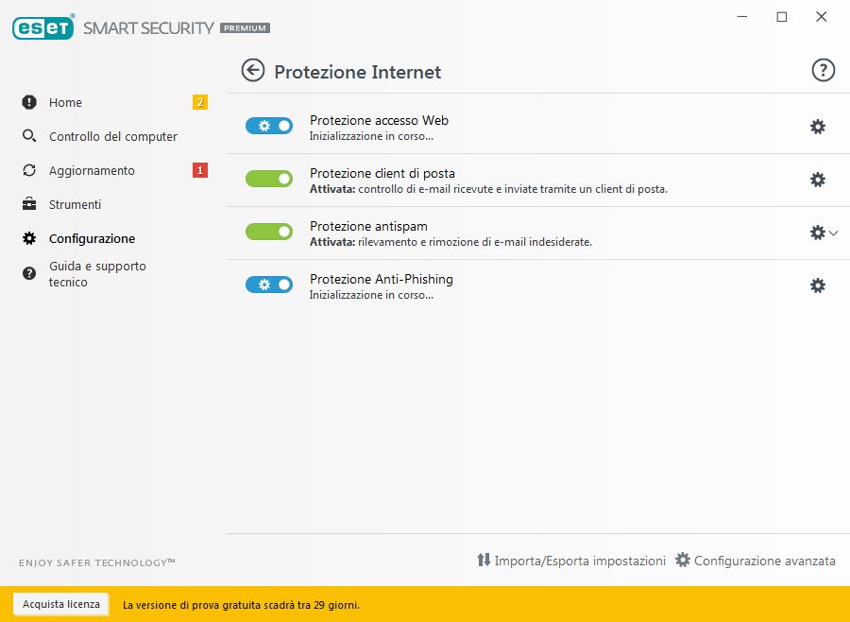This screenshot has width=850, height=622.
Task: Click the Configurazione avanzata gear icon
Action: point(683,560)
